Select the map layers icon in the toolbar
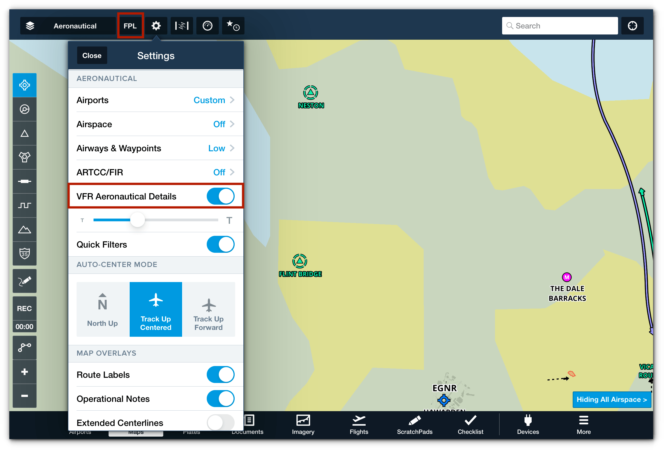The width and height of the screenshot is (664, 450). pyautogui.click(x=30, y=26)
